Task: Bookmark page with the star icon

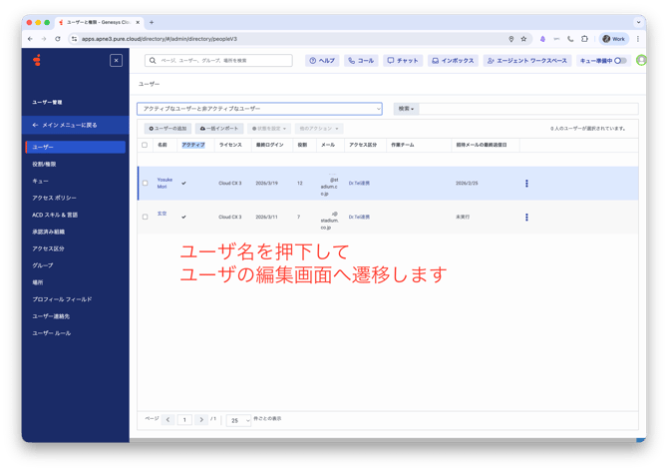Action: coord(523,39)
